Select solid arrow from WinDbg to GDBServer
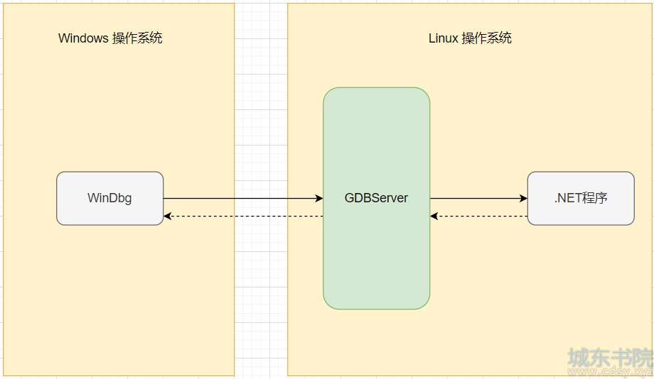This screenshot has height=379, width=654. pos(243,198)
